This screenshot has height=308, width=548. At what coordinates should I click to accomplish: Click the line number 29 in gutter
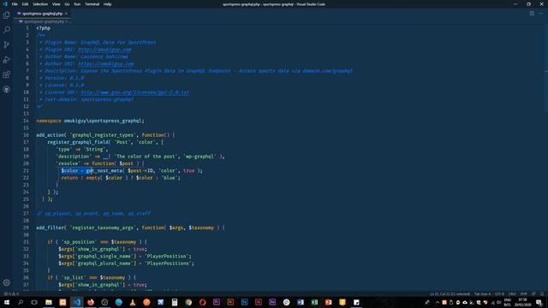tap(26, 228)
